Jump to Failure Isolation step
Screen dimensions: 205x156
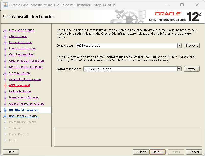coord(20,91)
